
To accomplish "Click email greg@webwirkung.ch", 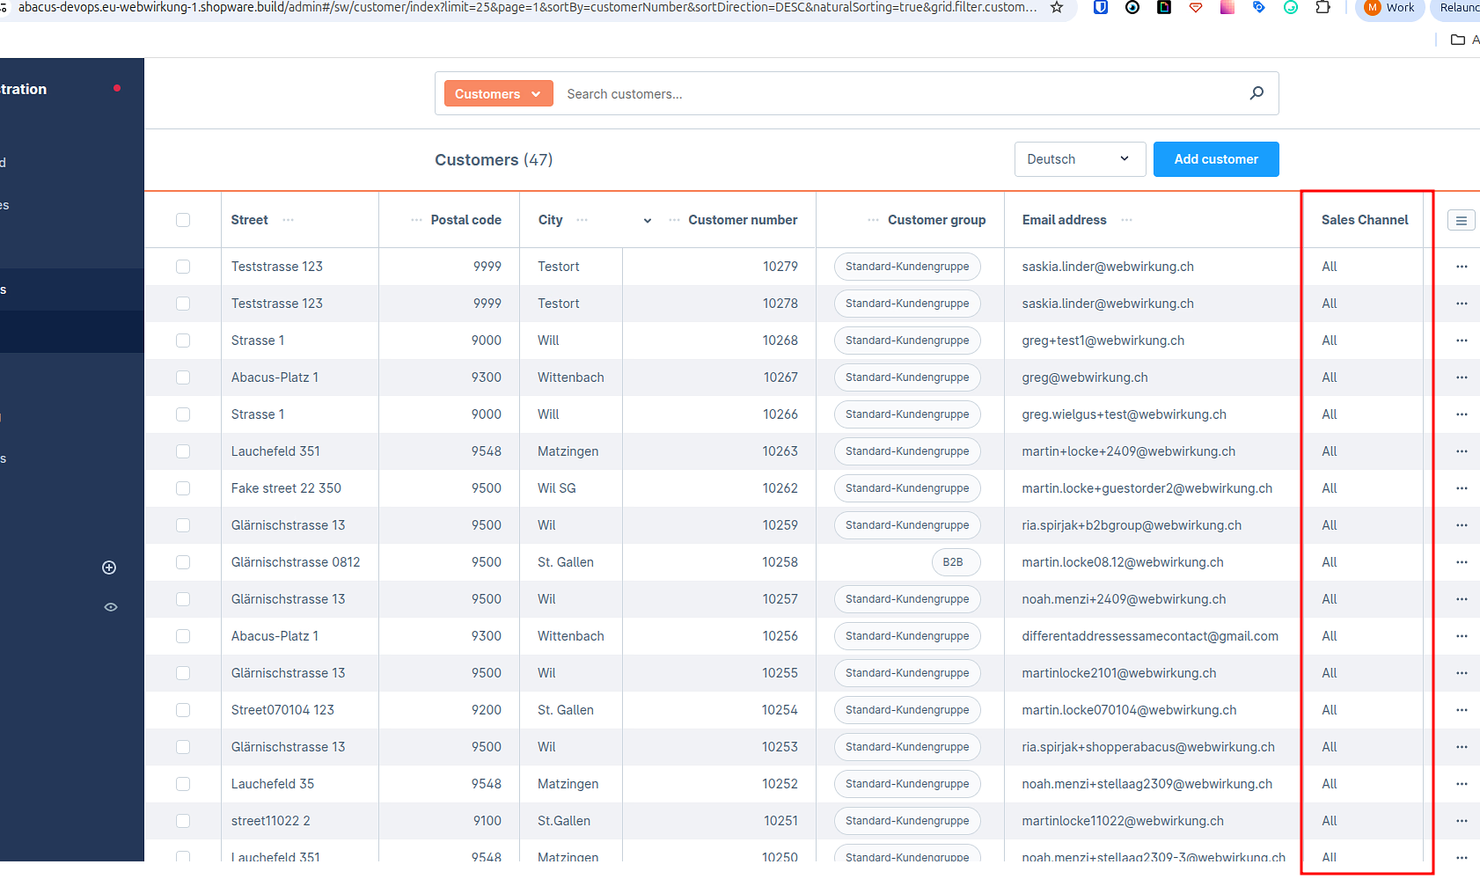I will pos(1085,377).
